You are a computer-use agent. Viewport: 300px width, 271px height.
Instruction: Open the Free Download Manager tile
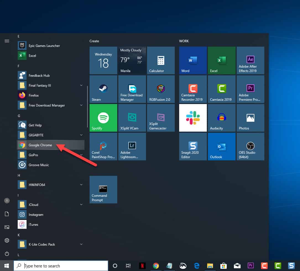tap(132, 89)
